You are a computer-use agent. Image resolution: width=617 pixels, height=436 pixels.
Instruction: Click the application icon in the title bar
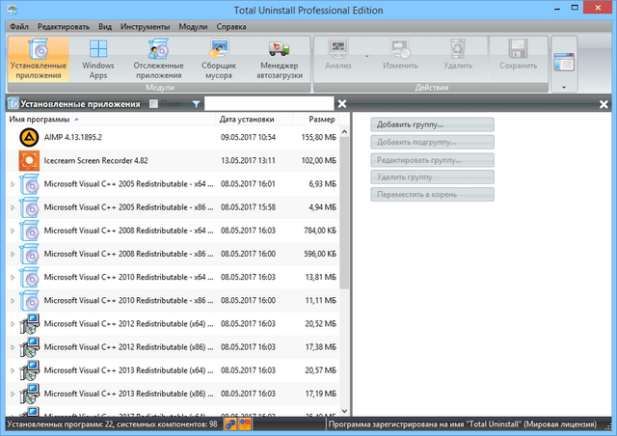tap(12, 10)
